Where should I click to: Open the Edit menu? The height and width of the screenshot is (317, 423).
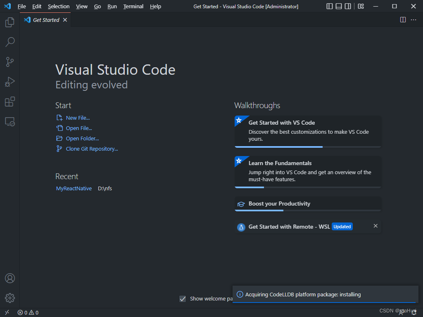tap(37, 7)
